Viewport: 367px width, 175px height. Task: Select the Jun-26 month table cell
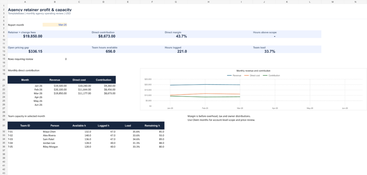coord(25,105)
